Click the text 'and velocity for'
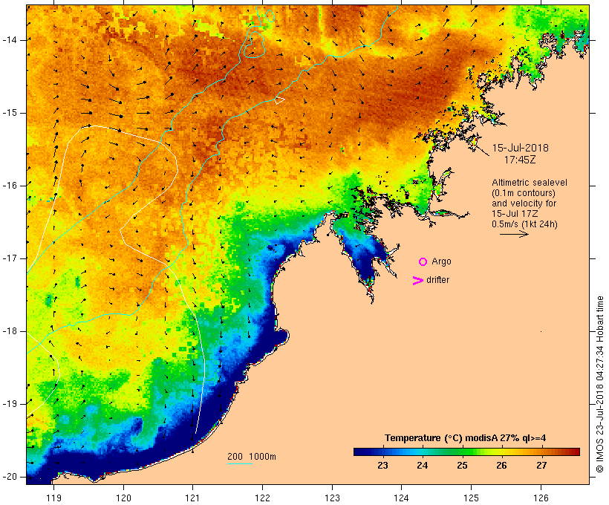This screenshot has height=505, width=609. click(x=524, y=203)
